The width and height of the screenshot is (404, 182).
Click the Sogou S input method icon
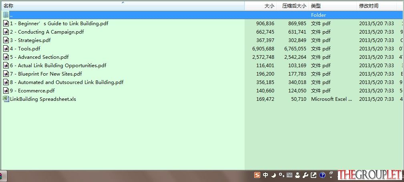257,175
